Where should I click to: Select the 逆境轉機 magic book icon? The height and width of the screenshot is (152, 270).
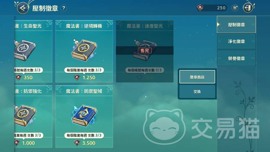click(84, 50)
